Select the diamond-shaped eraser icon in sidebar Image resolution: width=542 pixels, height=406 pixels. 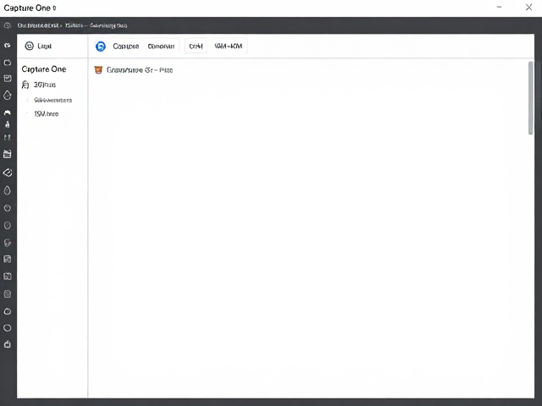8,173
